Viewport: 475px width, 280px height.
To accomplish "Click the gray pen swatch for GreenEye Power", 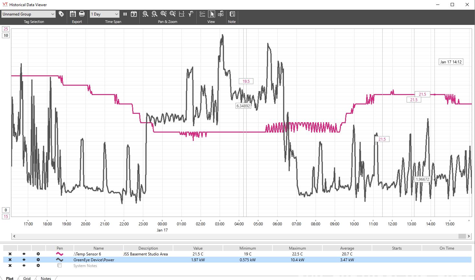I will (x=60, y=260).
